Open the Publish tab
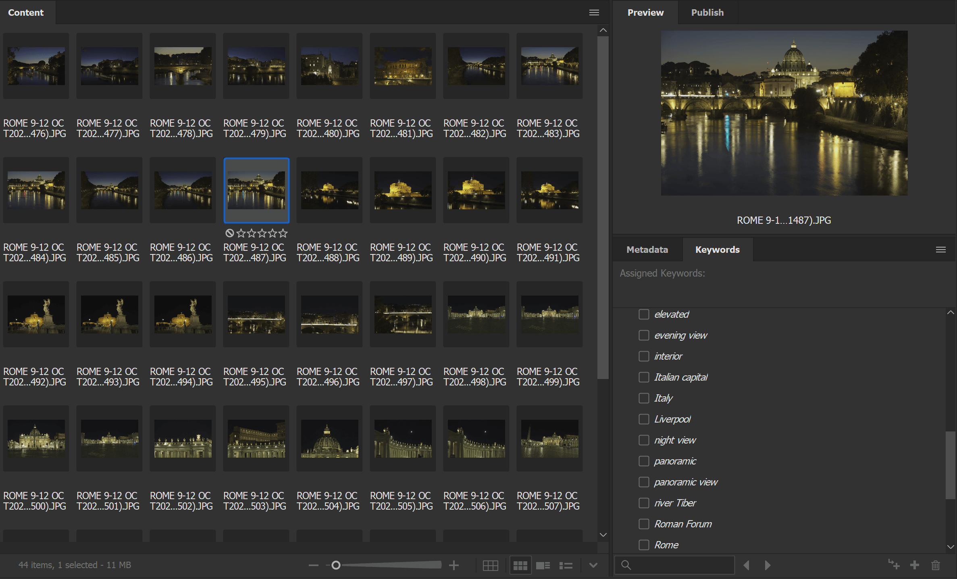957x579 pixels. click(707, 12)
